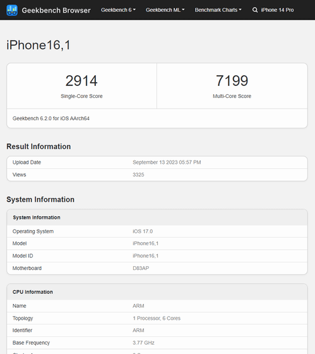Click the Multi-Core Score label
Screen dimensions: 315x354
(x=232, y=96)
